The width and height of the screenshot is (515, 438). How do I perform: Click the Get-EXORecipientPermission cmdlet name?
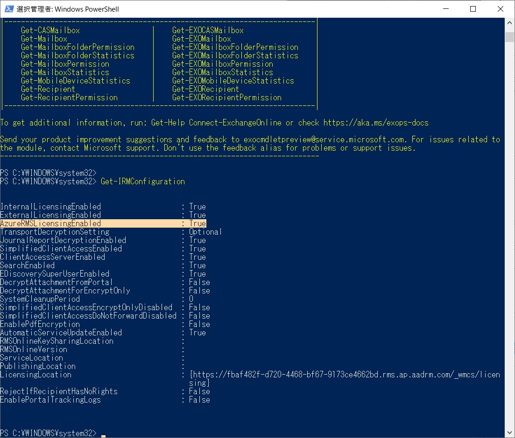tap(226, 97)
